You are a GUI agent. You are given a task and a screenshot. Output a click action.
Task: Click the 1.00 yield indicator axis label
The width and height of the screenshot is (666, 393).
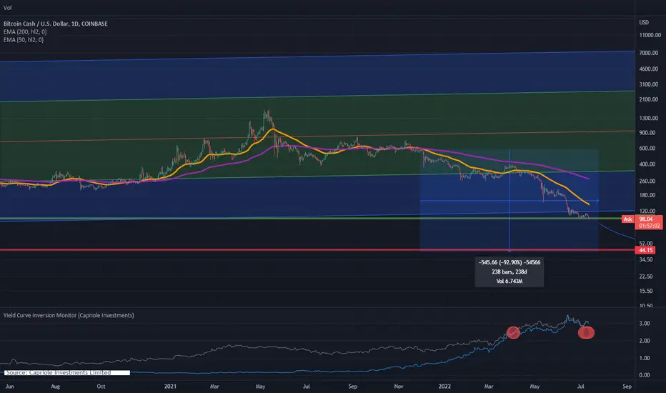pos(645,358)
